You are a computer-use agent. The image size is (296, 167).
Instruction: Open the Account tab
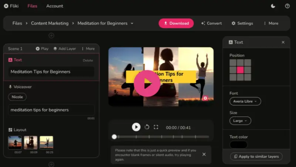tap(54, 6)
